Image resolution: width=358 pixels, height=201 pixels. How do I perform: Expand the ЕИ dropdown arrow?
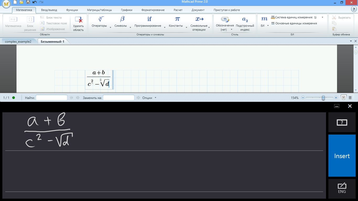tap(268, 26)
